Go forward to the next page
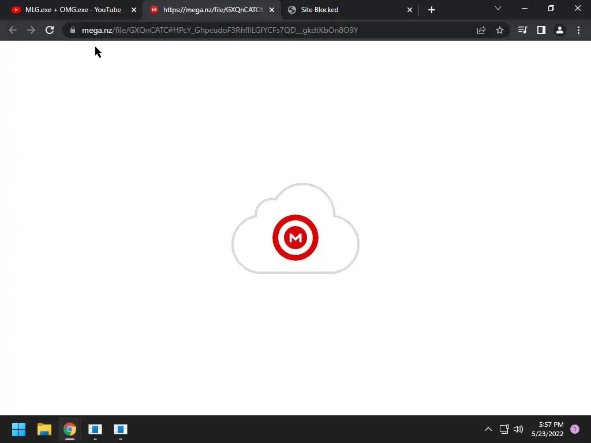 pos(31,30)
